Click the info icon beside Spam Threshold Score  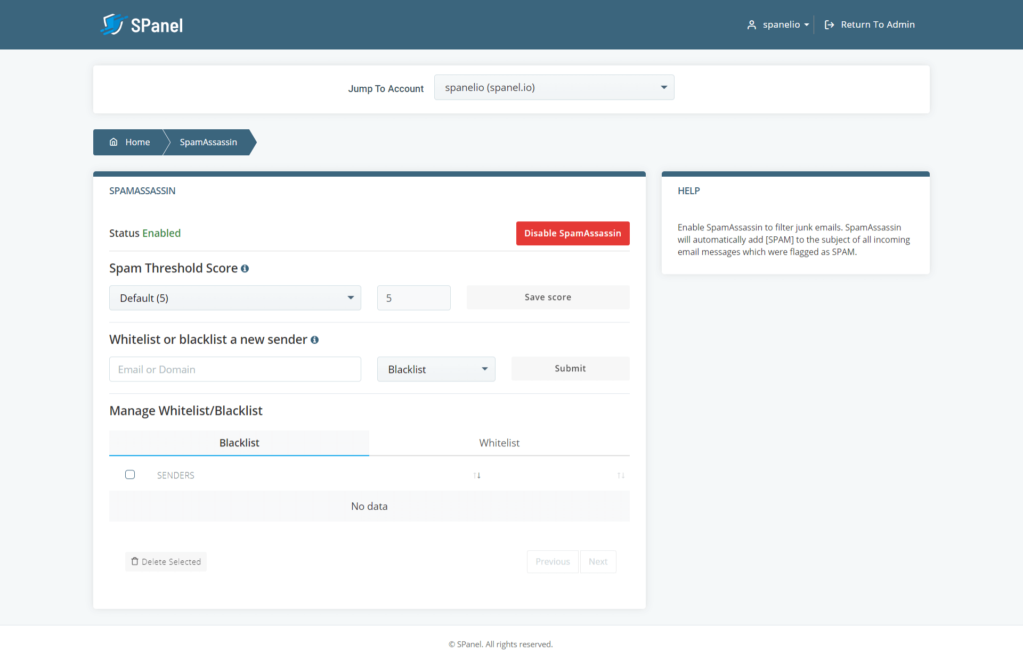245,269
